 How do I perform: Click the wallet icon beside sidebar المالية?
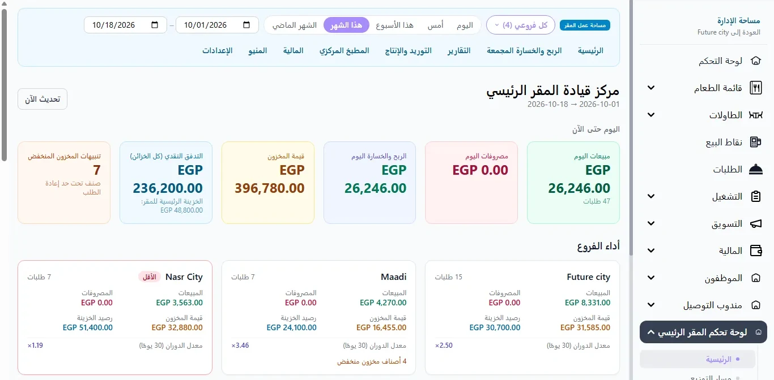pyautogui.click(x=755, y=251)
